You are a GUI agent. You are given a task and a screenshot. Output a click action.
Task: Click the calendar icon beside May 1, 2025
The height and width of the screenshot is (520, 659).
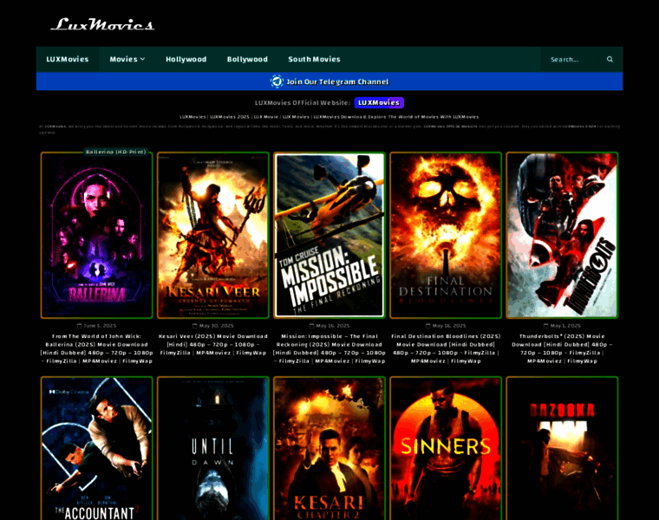click(x=546, y=326)
